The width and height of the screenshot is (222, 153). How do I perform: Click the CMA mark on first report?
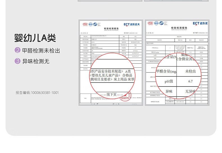click(x=85, y=24)
